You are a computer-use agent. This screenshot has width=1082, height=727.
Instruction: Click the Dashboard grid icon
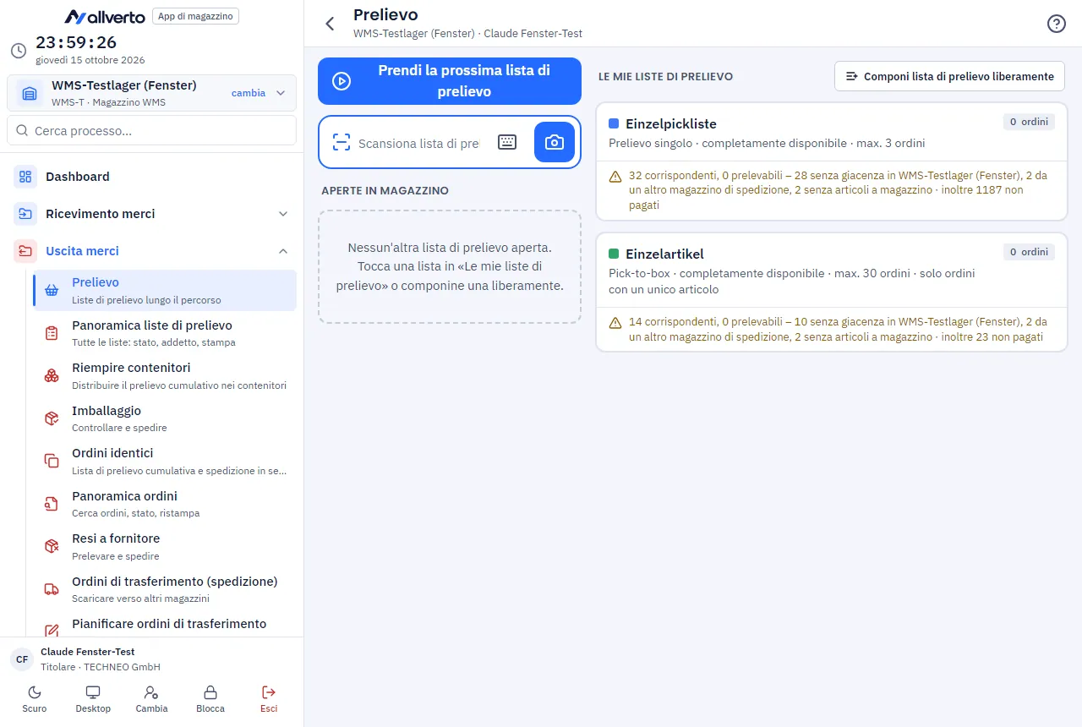(x=25, y=177)
